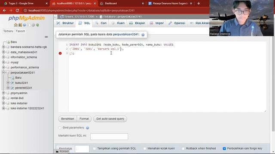Open the Impor tab
Viewport: 275px width, 154px height.
pyautogui.click(x=157, y=23)
